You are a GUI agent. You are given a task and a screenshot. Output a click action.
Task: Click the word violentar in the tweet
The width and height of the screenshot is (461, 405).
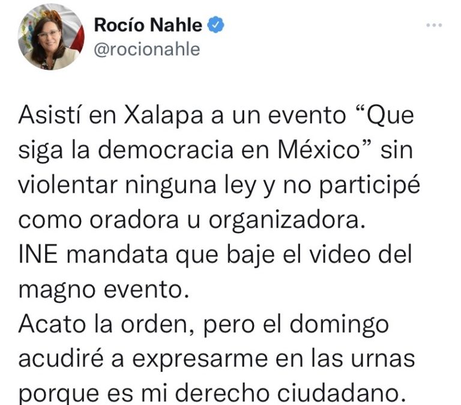pyautogui.click(x=68, y=184)
